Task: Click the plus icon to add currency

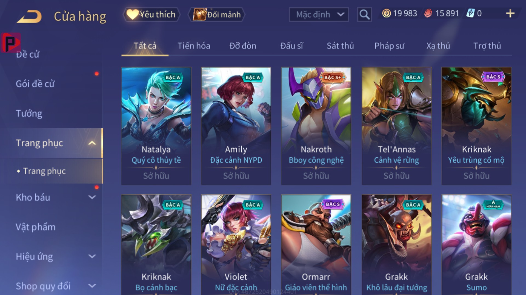Action: 510,13
